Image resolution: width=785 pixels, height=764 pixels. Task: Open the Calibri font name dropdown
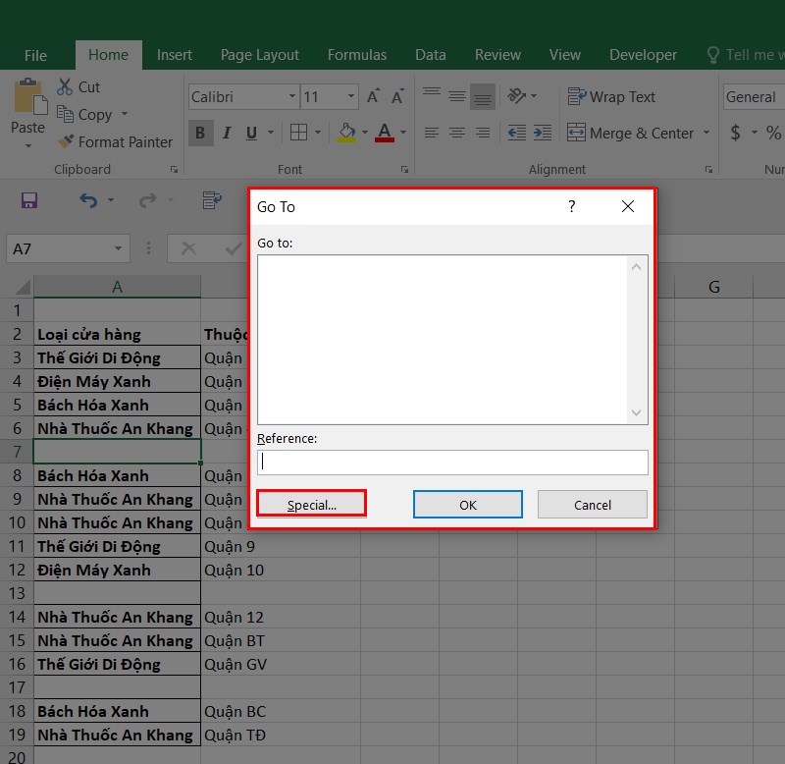click(x=291, y=96)
